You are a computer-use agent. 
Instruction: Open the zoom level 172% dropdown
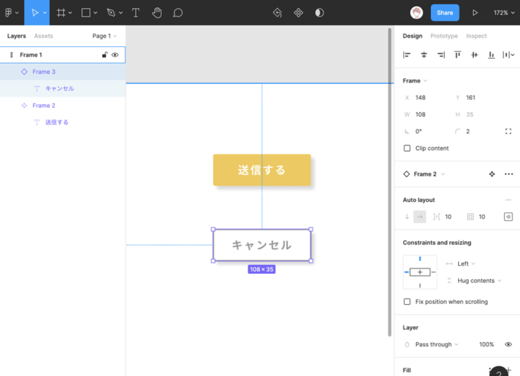504,12
